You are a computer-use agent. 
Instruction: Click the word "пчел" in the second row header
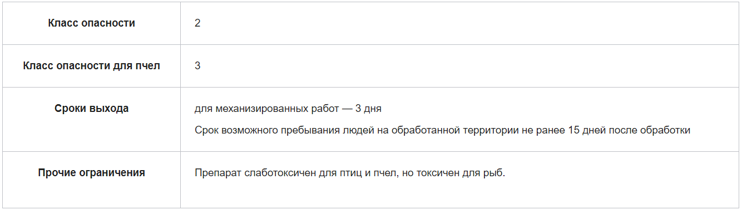pyautogui.click(x=148, y=66)
